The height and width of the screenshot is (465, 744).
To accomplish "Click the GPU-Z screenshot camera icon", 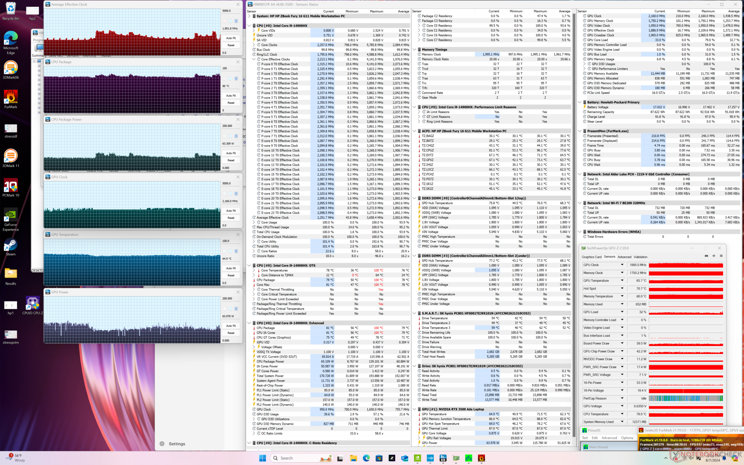I will click(x=706, y=256).
